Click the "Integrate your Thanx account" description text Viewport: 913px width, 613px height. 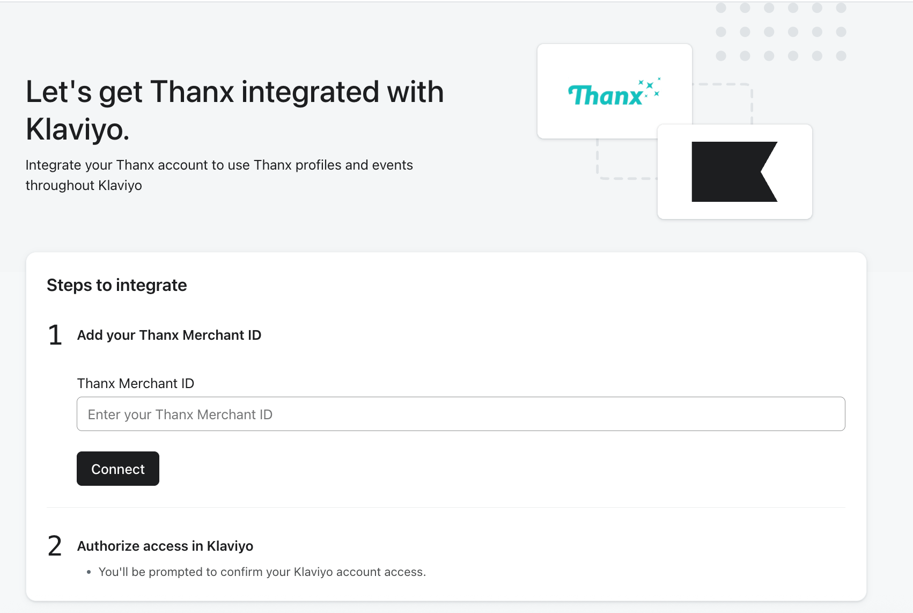tap(219, 165)
